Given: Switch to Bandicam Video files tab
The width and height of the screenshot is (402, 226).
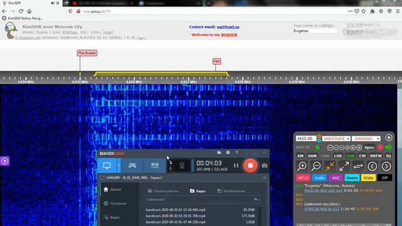Looking at the screenshot, I should click(198, 191).
